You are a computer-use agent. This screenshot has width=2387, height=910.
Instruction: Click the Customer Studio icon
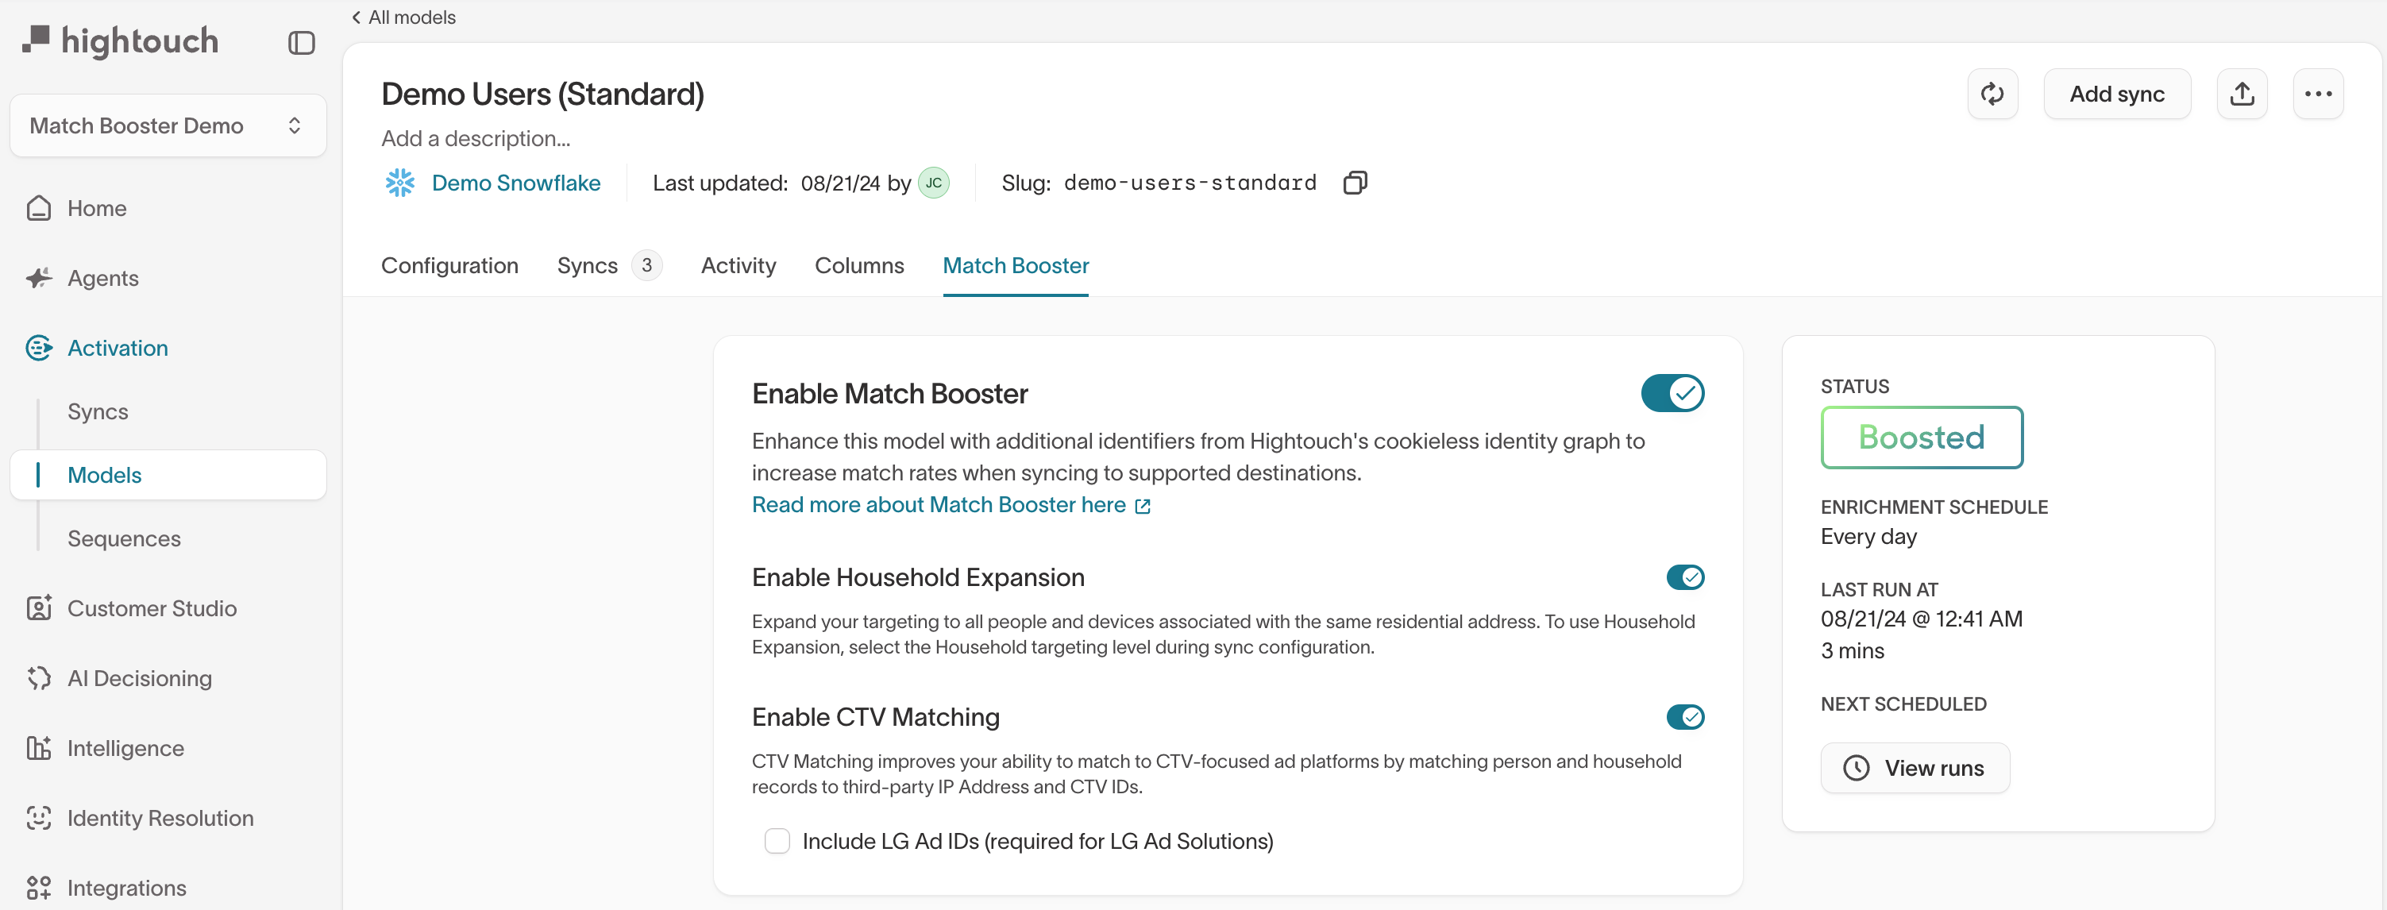click(x=39, y=608)
